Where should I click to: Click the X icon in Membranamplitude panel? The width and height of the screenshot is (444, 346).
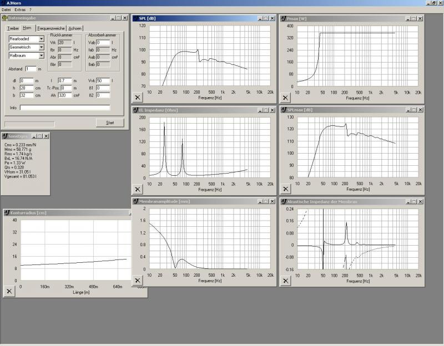pyautogui.click(x=138, y=281)
